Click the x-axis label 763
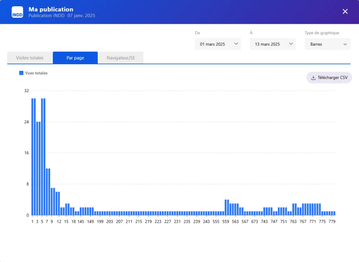 pos(293,221)
